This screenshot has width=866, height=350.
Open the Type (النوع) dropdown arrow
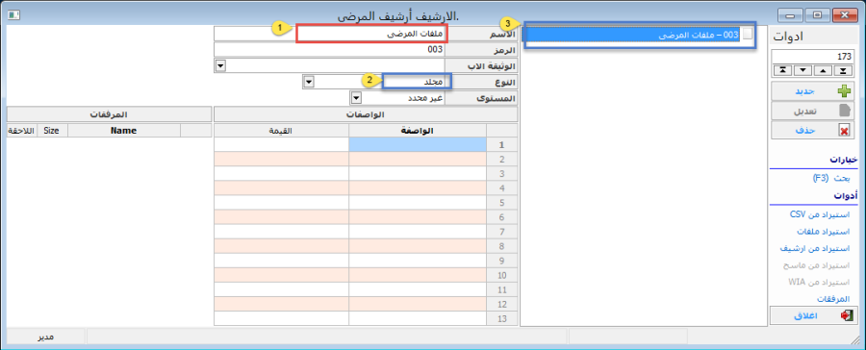(x=309, y=82)
